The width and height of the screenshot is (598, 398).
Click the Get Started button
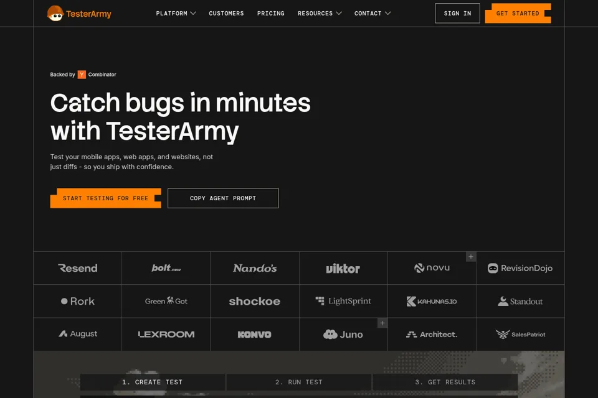518,13
